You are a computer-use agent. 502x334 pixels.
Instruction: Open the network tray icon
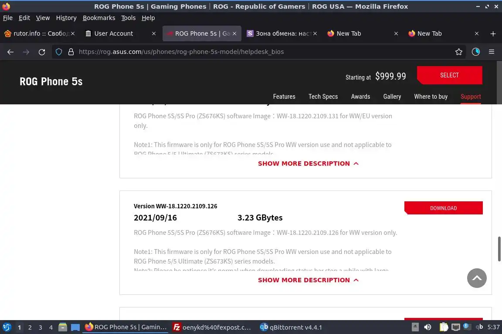[x=455, y=327]
